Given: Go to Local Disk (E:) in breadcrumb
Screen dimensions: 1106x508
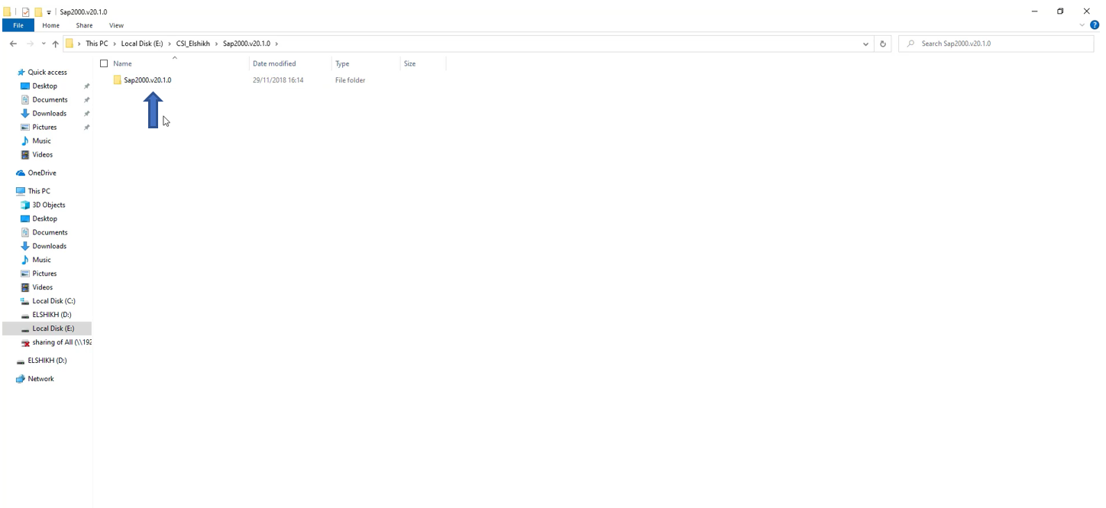Looking at the screenshot, I should coord(142,44).
